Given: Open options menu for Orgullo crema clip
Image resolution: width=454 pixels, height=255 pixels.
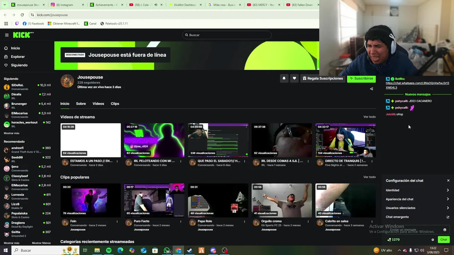Looking at the screenshot, I should coord(308,221).
